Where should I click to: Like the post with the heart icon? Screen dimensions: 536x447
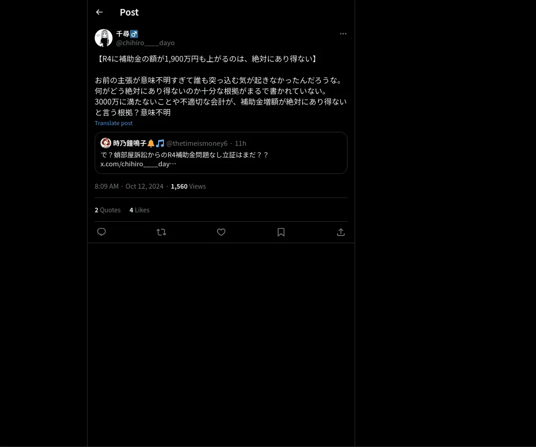pyautogui.click(x=221, y=232)
